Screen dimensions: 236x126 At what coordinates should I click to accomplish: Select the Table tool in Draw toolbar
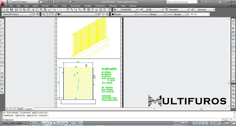point(2,84)
